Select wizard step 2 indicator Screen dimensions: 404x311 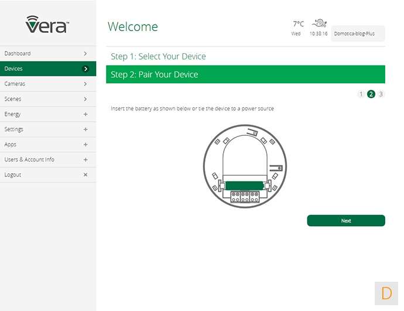371,94
